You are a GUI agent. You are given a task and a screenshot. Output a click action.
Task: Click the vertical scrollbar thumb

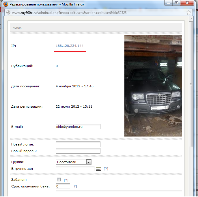click(191, 84)
